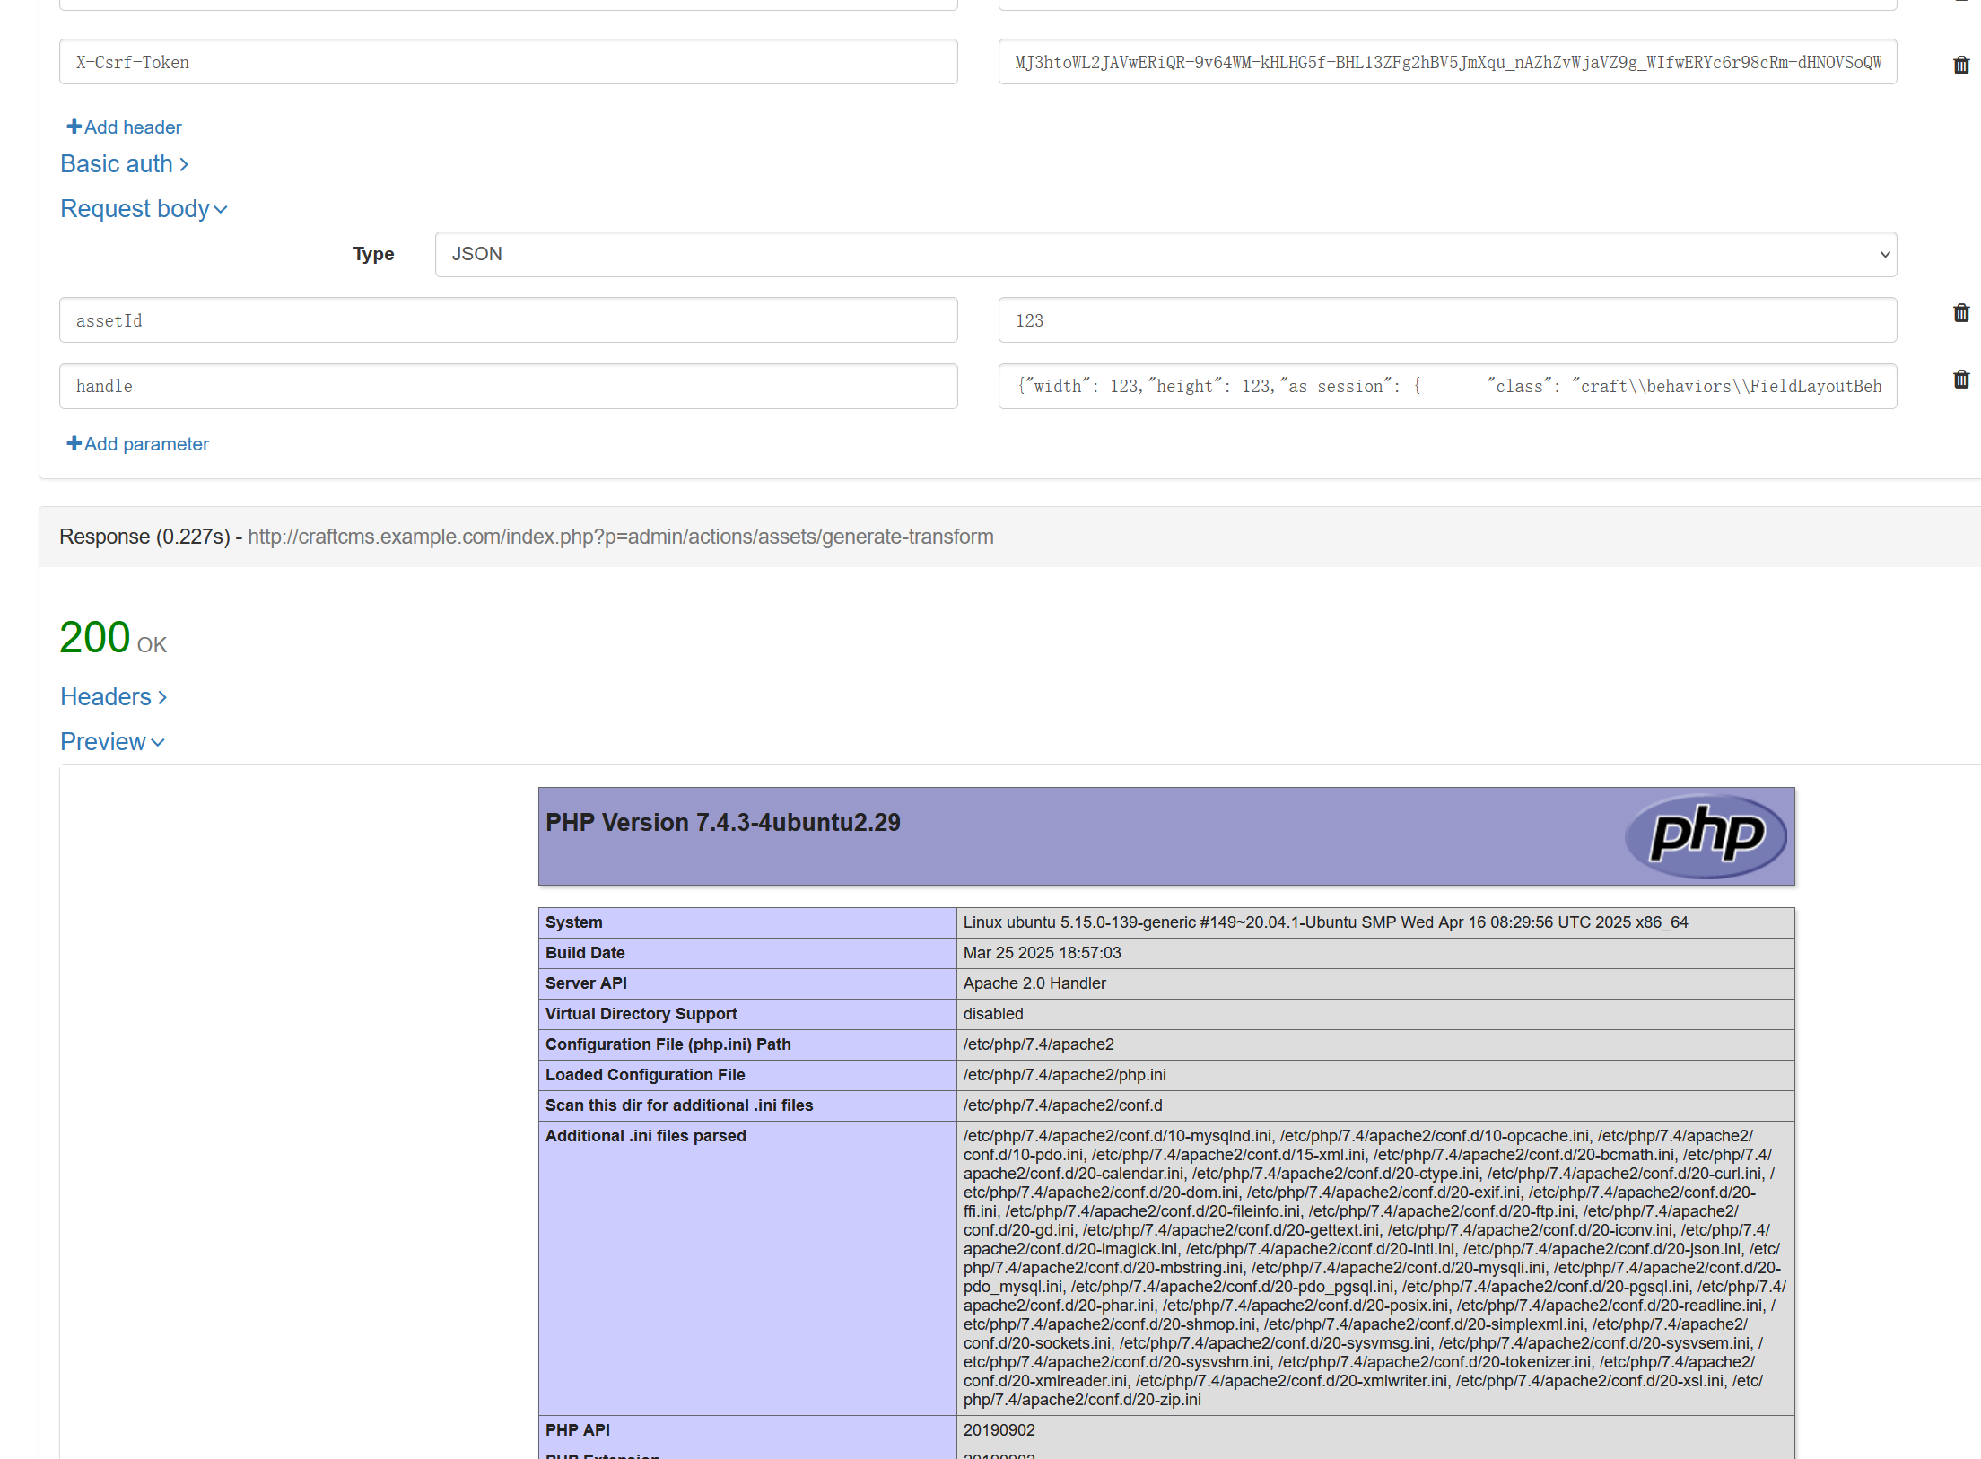Focus the handle parameter name field
Screen dimensions: 1981x1459
pos(509,387)
